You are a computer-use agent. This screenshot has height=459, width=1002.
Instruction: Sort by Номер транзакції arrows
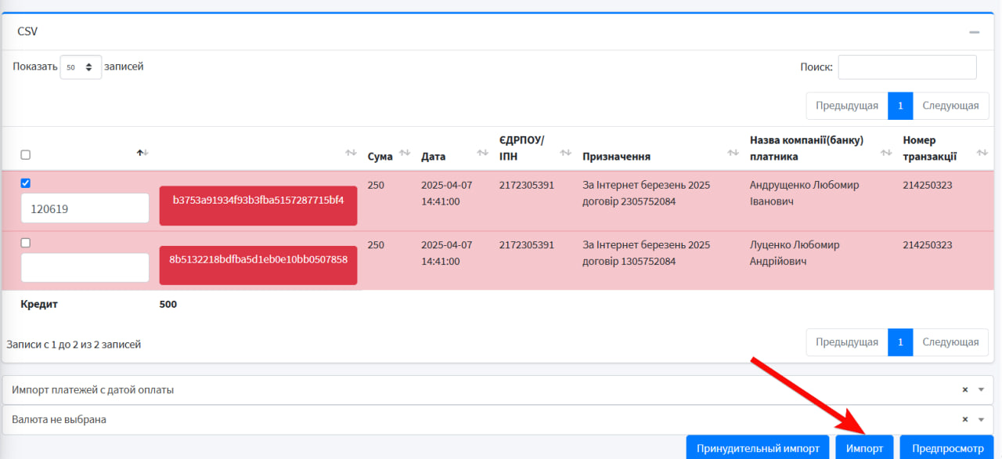point(982,153)
